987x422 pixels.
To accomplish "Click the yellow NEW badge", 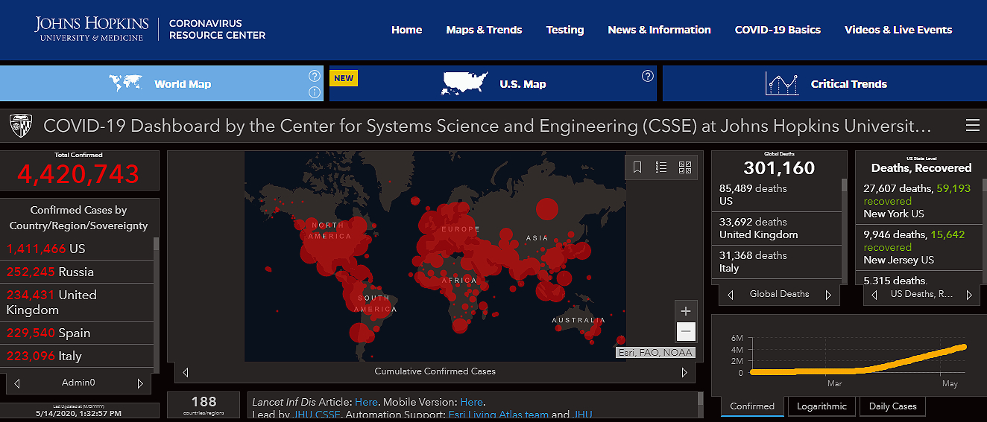I will (344, 78).
